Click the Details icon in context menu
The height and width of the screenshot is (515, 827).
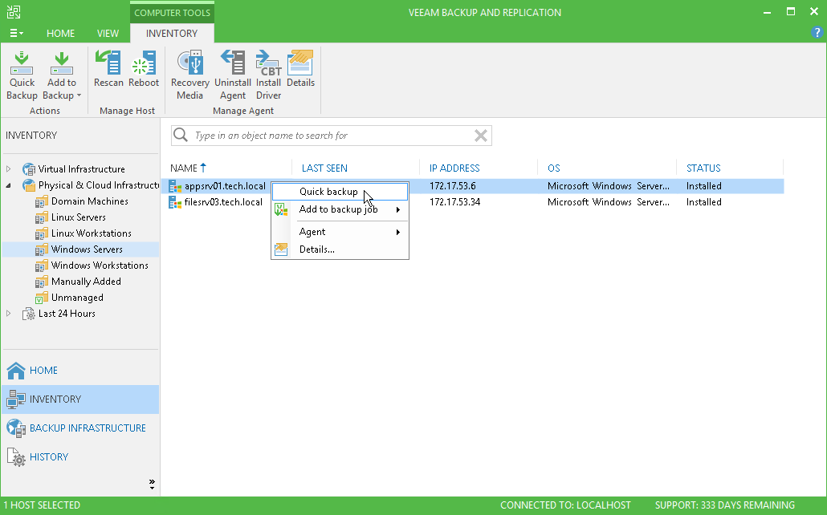click(281, 249)
